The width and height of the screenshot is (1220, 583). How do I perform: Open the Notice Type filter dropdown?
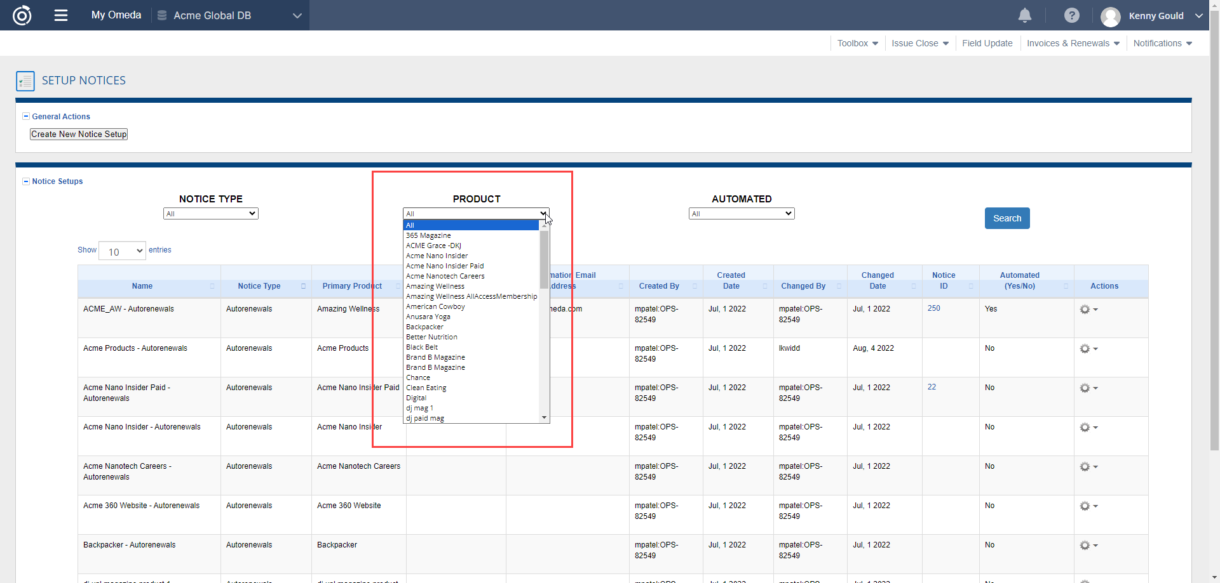pyautogui.click(x=210, y=214)
